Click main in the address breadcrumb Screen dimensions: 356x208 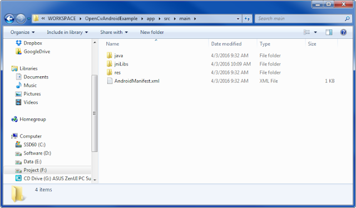pos(185,18)
